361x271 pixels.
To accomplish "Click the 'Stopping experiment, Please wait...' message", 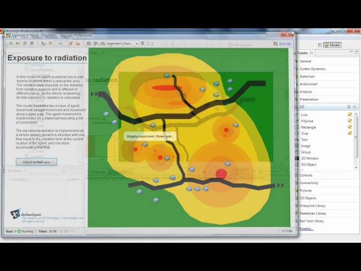I will 150,137.
